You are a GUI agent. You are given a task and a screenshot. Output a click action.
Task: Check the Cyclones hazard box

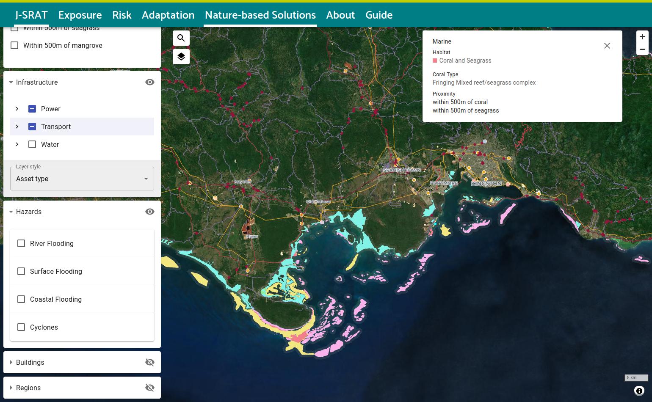[21, 327]
